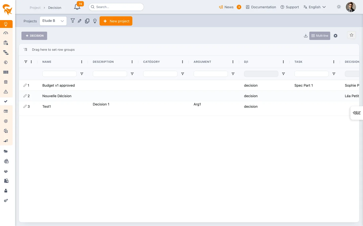
Task: Open the calendar icon in sidebar
Action: coord(6,82)
